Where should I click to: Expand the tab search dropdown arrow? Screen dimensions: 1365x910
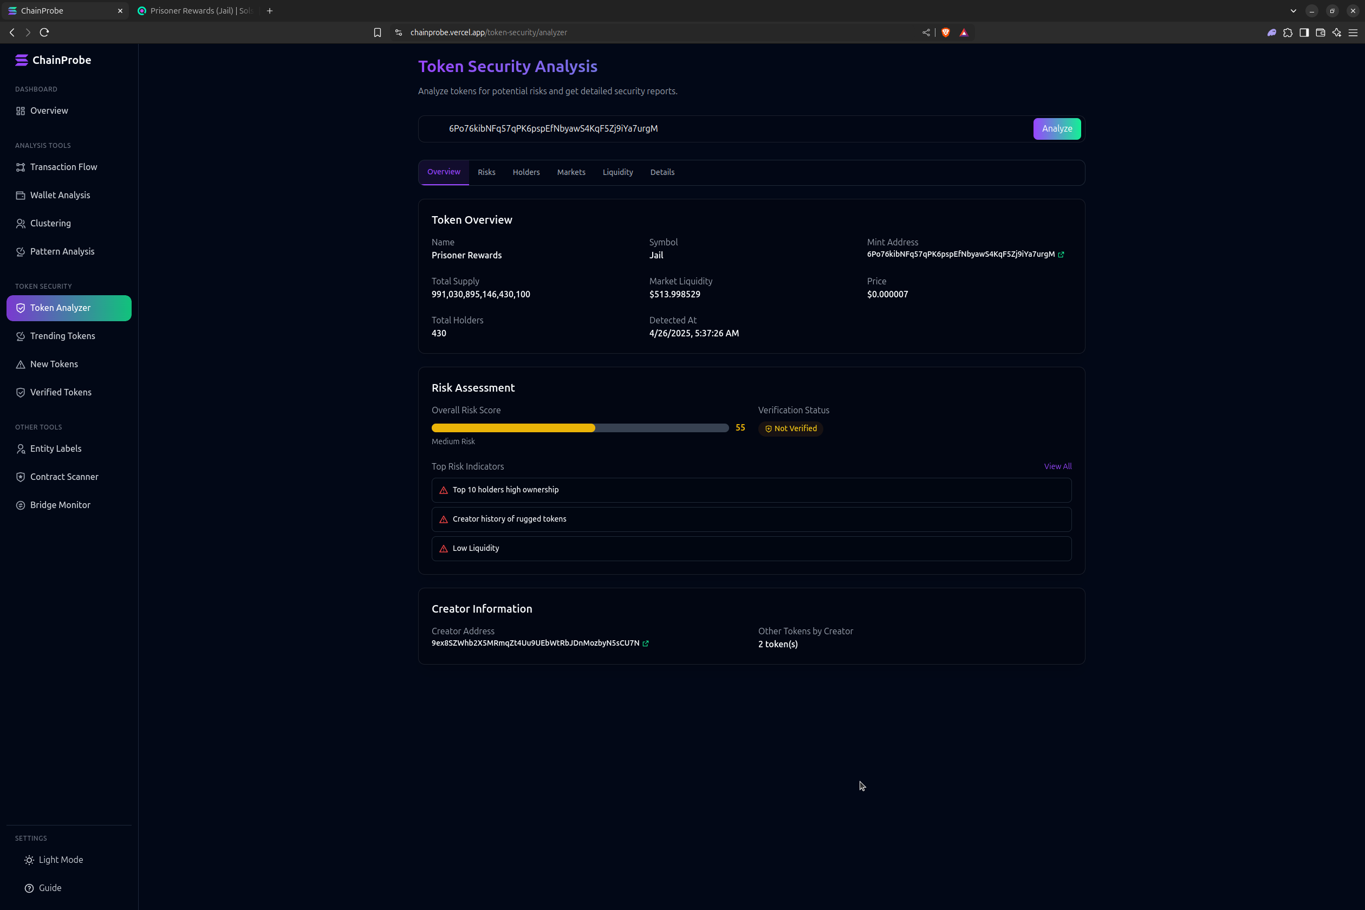click(1293, 11)
